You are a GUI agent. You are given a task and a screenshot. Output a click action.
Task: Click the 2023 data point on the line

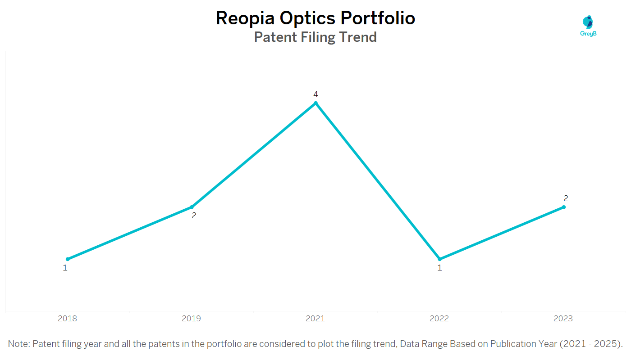563,207
